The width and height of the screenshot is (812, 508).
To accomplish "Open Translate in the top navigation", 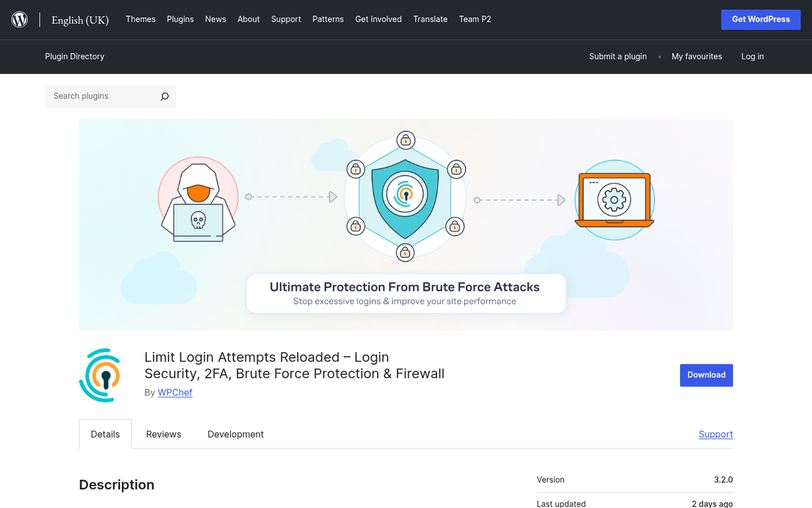I will pos(430,19).
